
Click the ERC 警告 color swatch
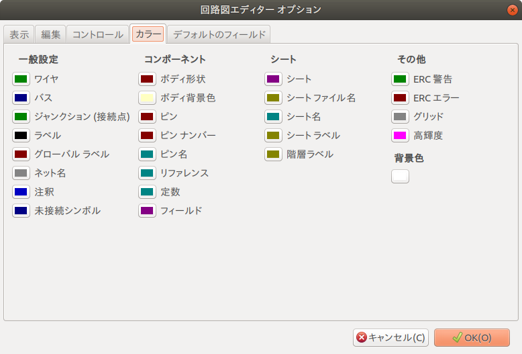point(400,79)
